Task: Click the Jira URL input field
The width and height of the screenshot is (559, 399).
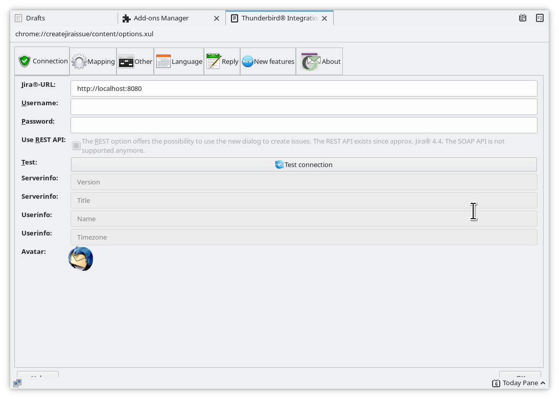Action: [x=304, y=88]
